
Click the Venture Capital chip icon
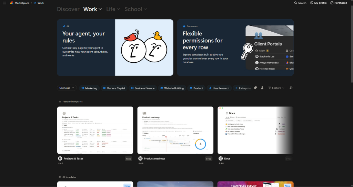point(104,88)
